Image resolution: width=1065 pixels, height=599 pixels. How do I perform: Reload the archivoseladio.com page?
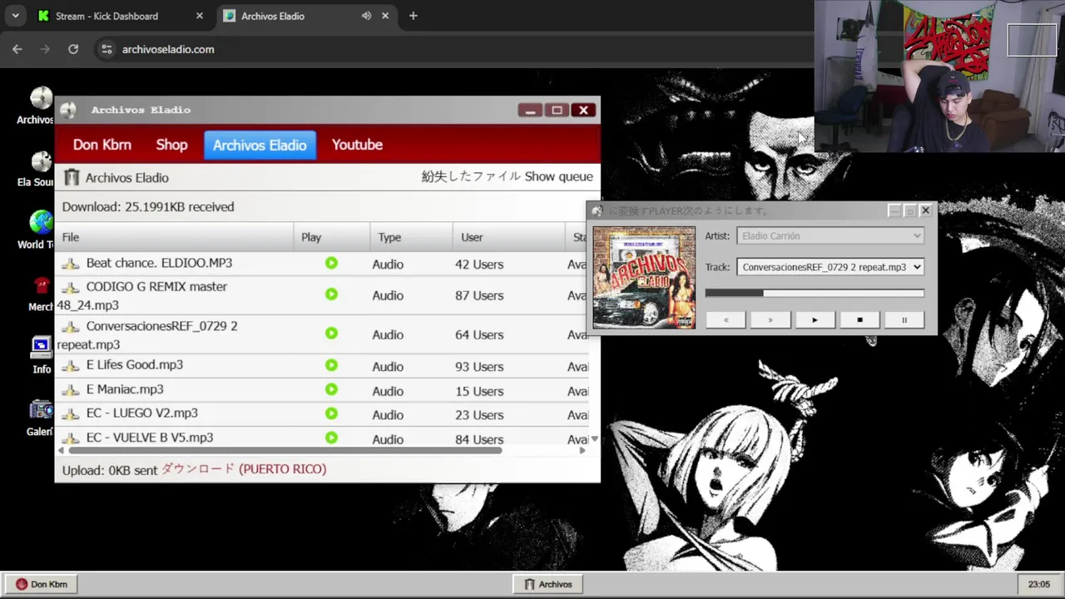click(73, 49)
